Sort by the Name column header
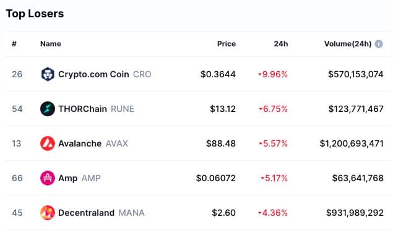This screenshot has width=393, height=230. click(51, 44)
